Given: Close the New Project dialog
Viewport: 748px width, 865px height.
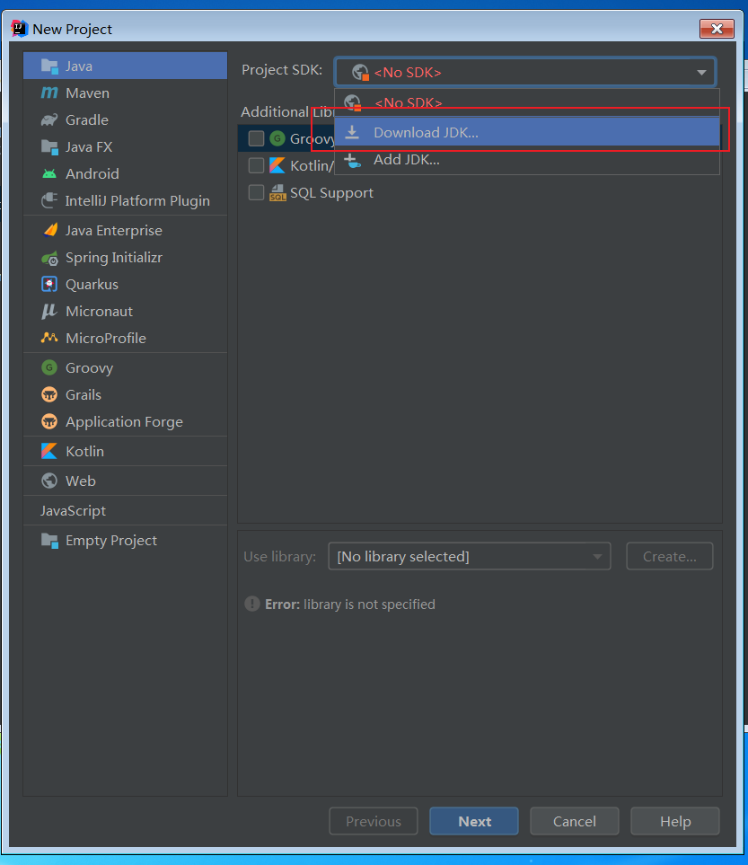Looking at the screenshot, I should pos(717,29).
